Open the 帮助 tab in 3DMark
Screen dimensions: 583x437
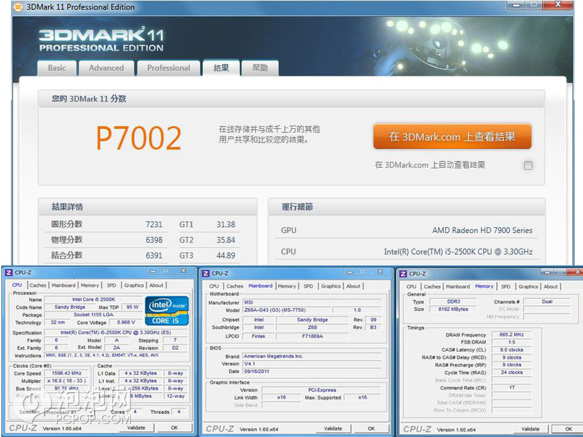pyautogui.click(x=260, y=68)
